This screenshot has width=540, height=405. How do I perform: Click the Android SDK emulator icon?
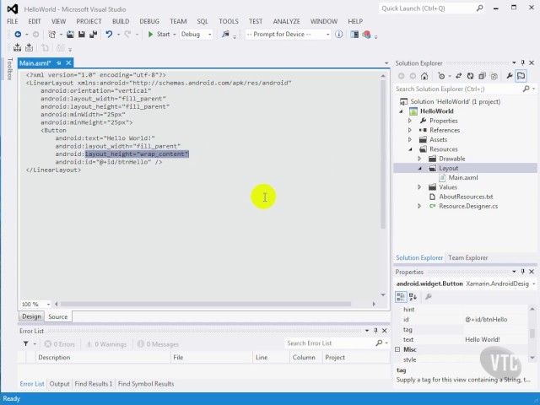click(x=366, y=34)
